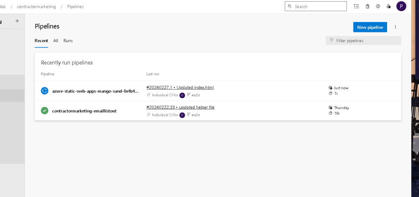Click the magnifier icon in the Search box
The width and height of the screenshot is (419, 197).
tap(290, 6)
